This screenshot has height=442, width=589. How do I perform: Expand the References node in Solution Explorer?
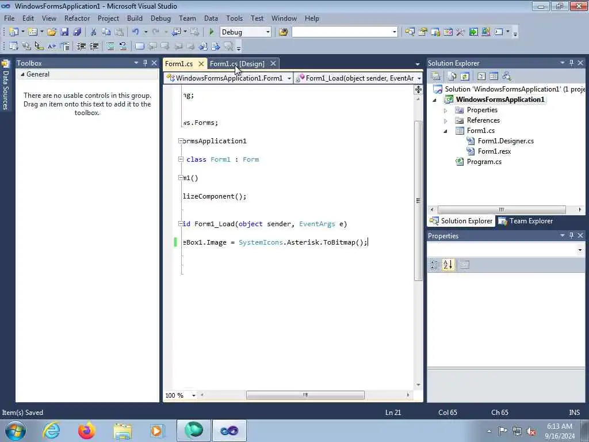446,121
